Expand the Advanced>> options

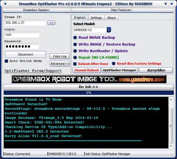pos(60,64)
